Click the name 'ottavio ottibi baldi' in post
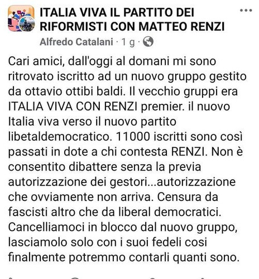This screenshot has width=259, height=279. coord(75,92)
